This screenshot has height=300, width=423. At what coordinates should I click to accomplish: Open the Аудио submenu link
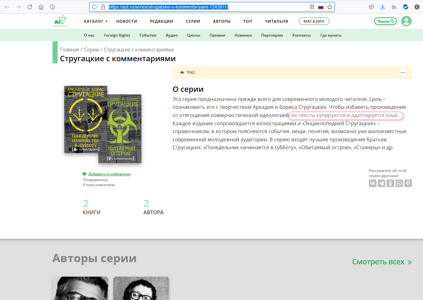(x=172, y=35)
